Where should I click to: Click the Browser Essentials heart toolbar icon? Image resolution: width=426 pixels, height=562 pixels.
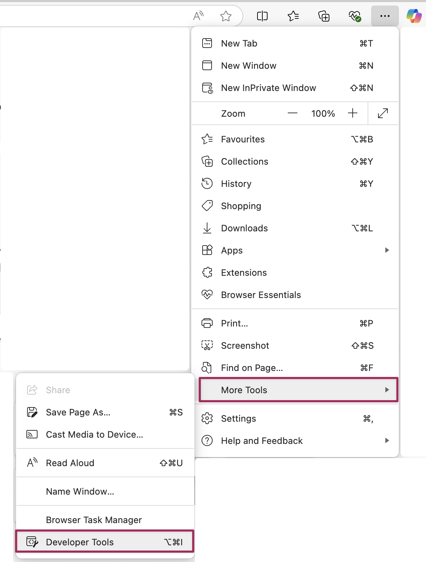click(354, 16)
